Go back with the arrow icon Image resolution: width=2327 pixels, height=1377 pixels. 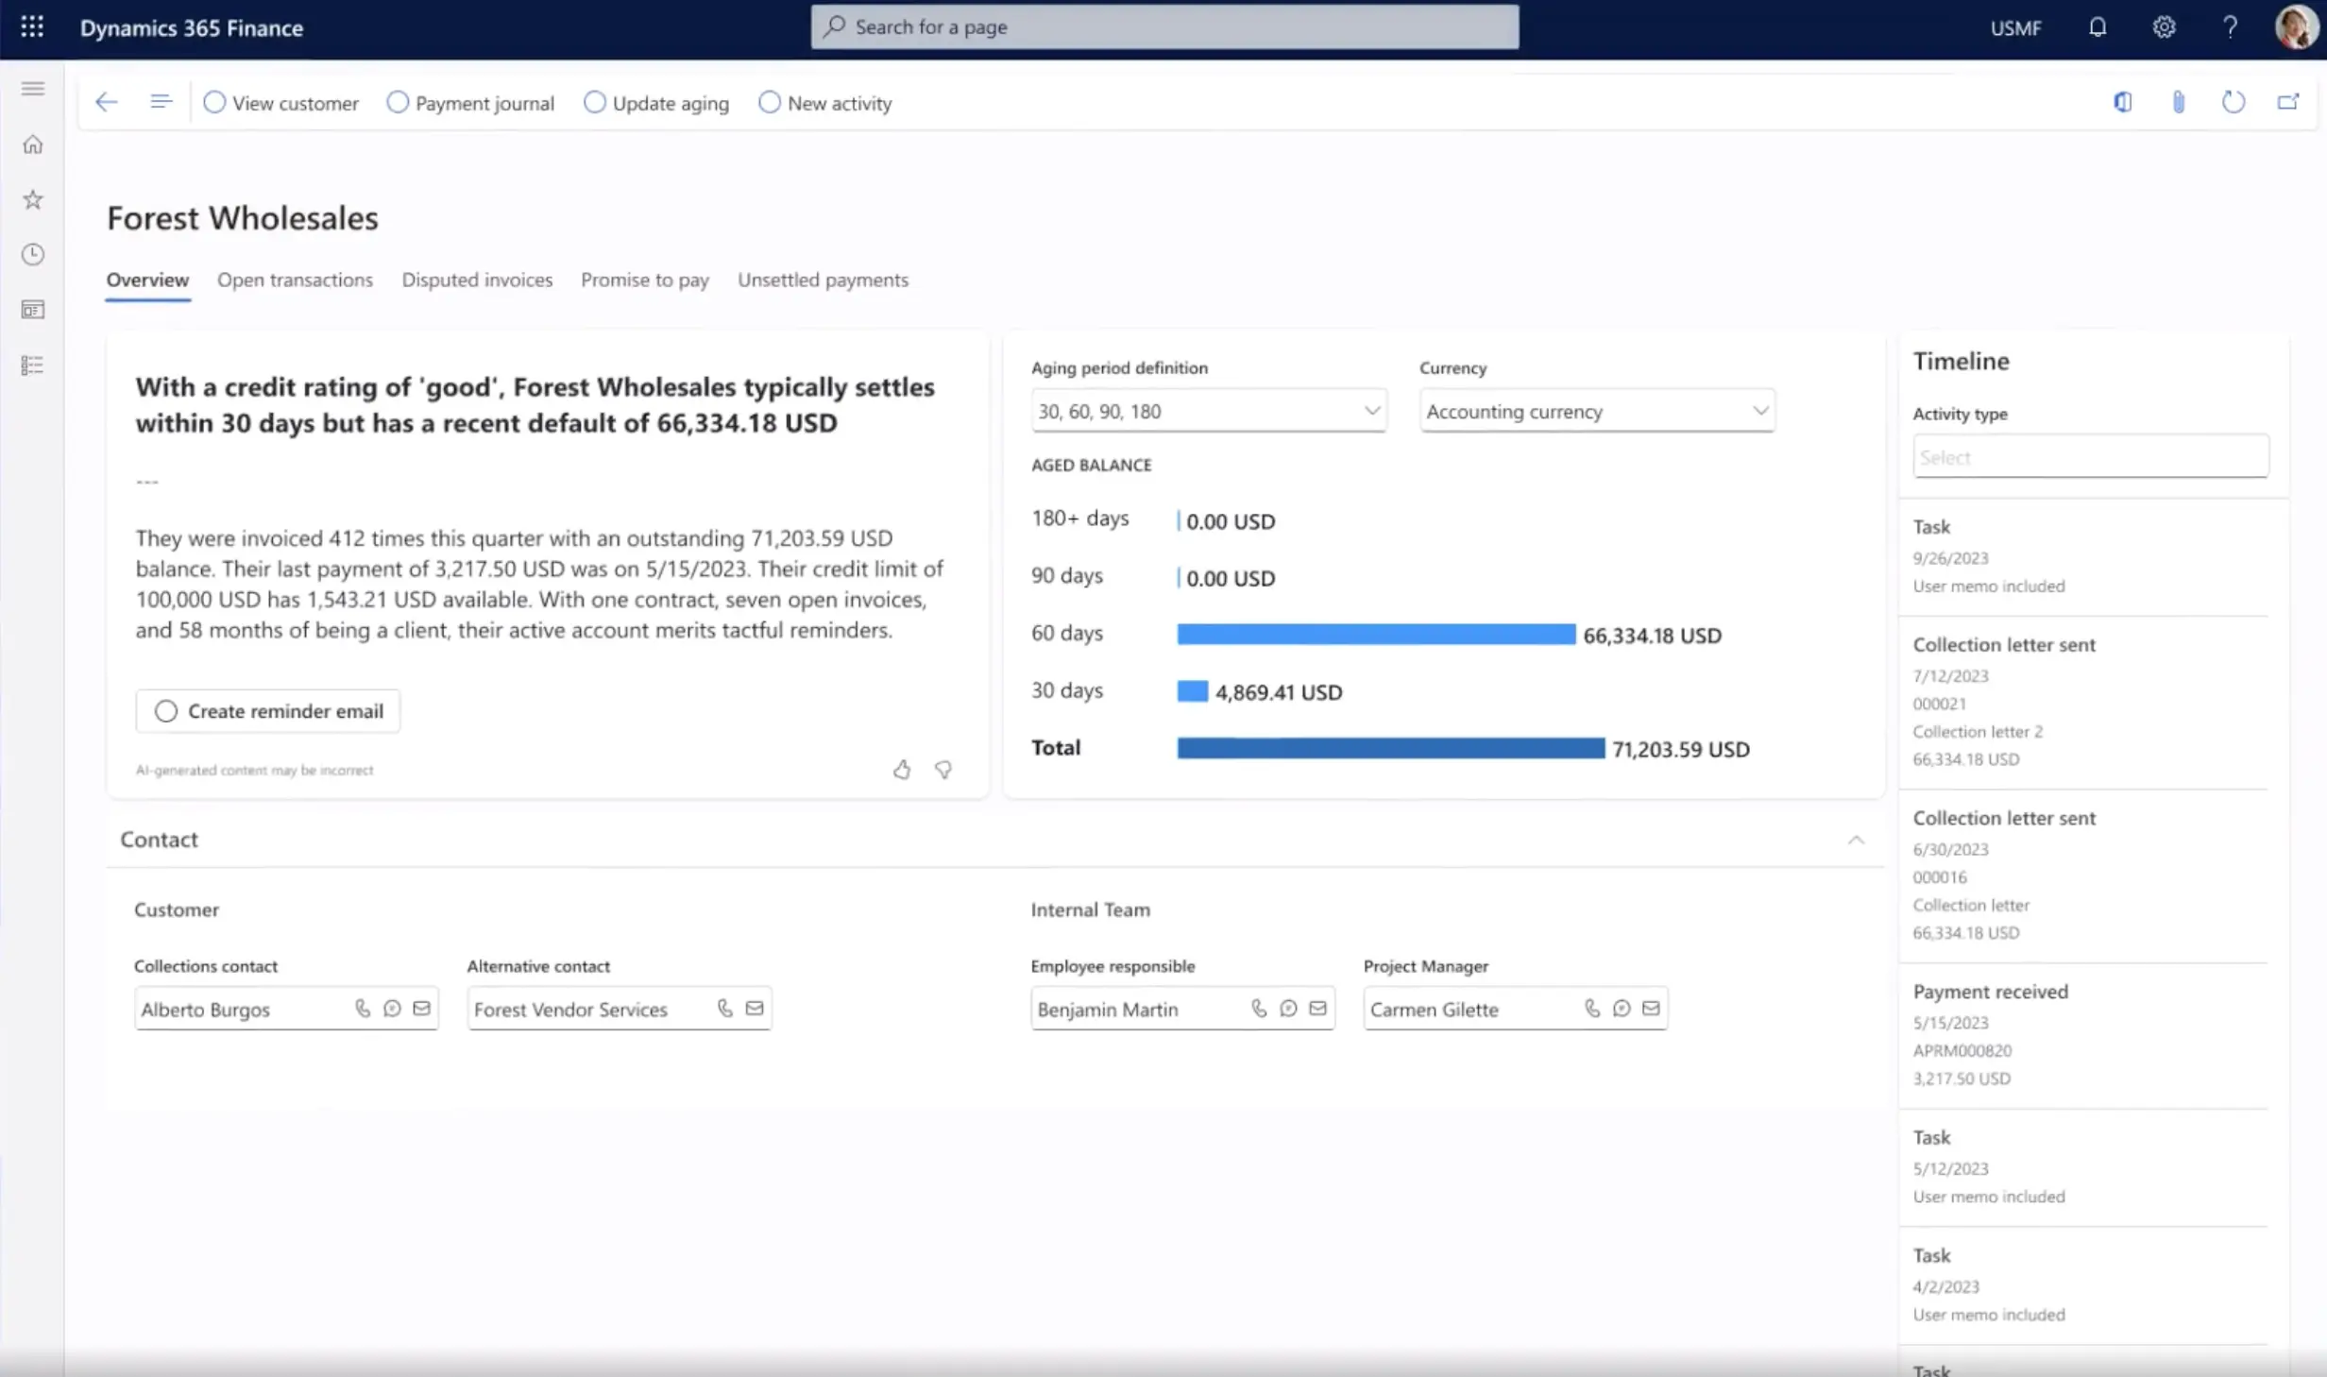[x=106, y=102]
